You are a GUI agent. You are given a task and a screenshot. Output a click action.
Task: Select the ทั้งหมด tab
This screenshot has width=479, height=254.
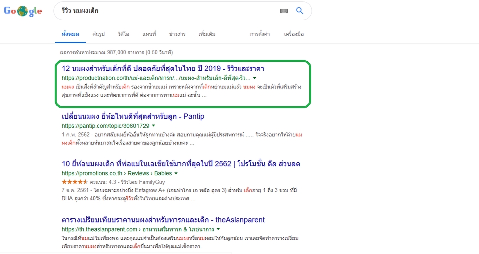click(x=70, y=34)
